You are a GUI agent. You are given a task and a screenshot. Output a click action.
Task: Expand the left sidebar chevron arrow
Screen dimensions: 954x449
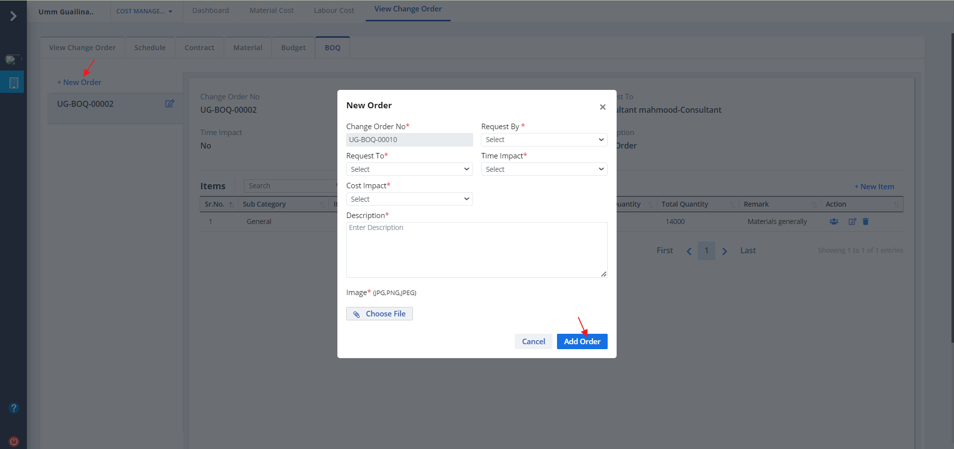point(13,16)
